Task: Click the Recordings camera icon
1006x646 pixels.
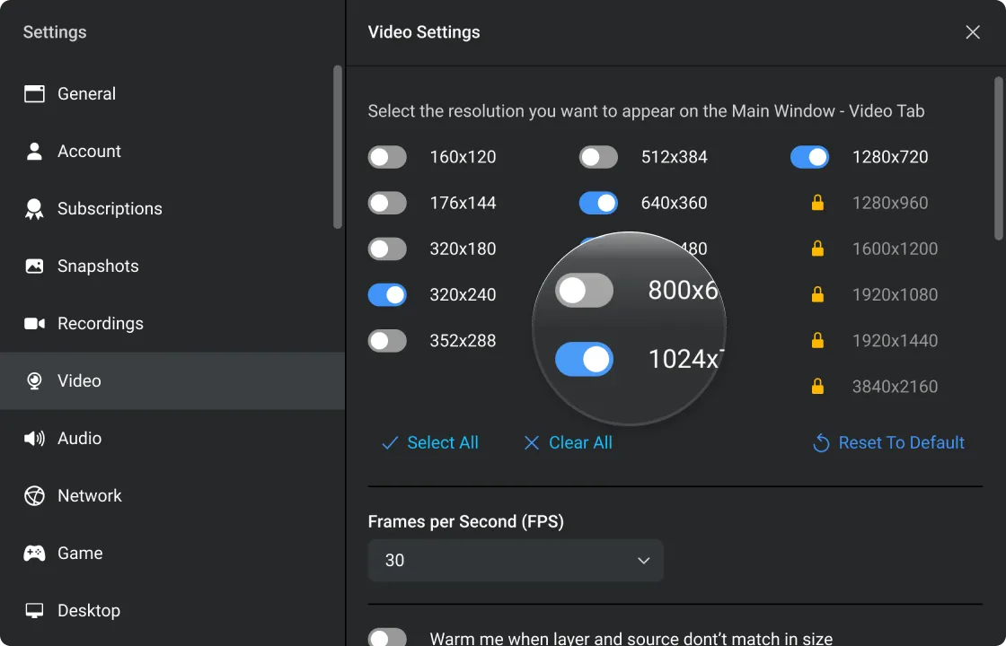Action: tap(34, 324)
